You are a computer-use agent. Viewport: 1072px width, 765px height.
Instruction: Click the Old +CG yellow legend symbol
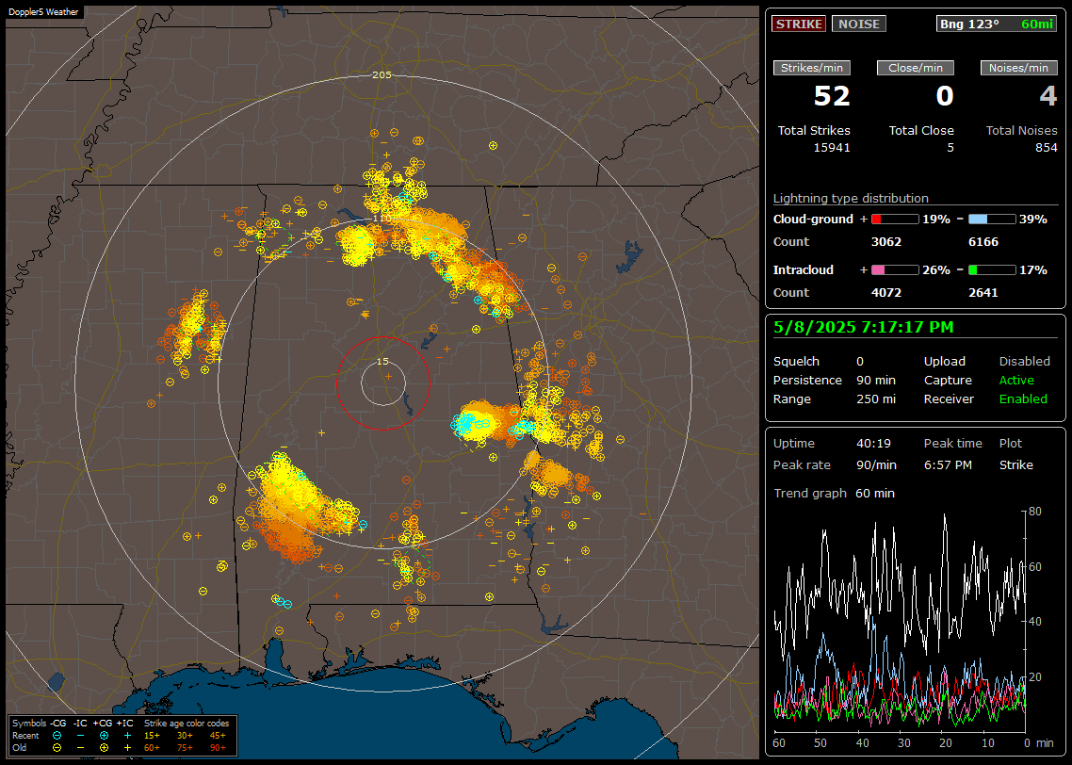104,748
